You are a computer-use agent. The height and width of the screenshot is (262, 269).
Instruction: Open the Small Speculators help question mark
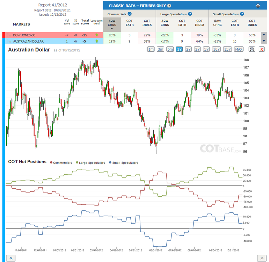tap(242, 14)
